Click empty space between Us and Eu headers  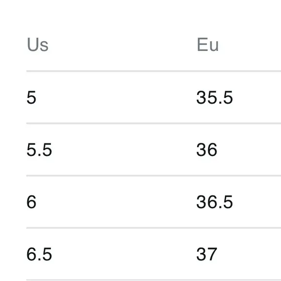tap(123, 45)
